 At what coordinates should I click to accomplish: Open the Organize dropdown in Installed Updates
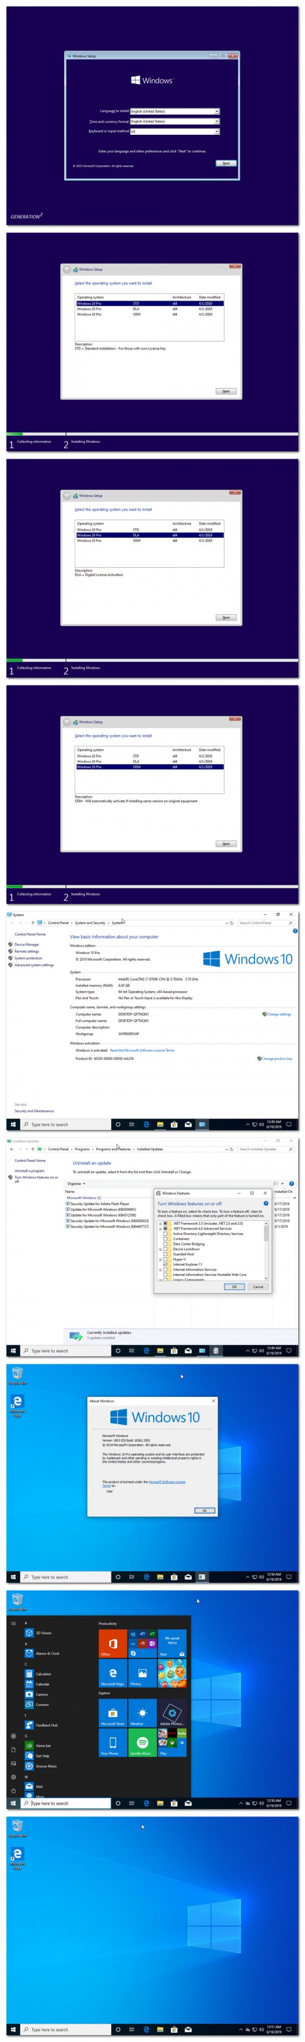tap(76, 1183)
